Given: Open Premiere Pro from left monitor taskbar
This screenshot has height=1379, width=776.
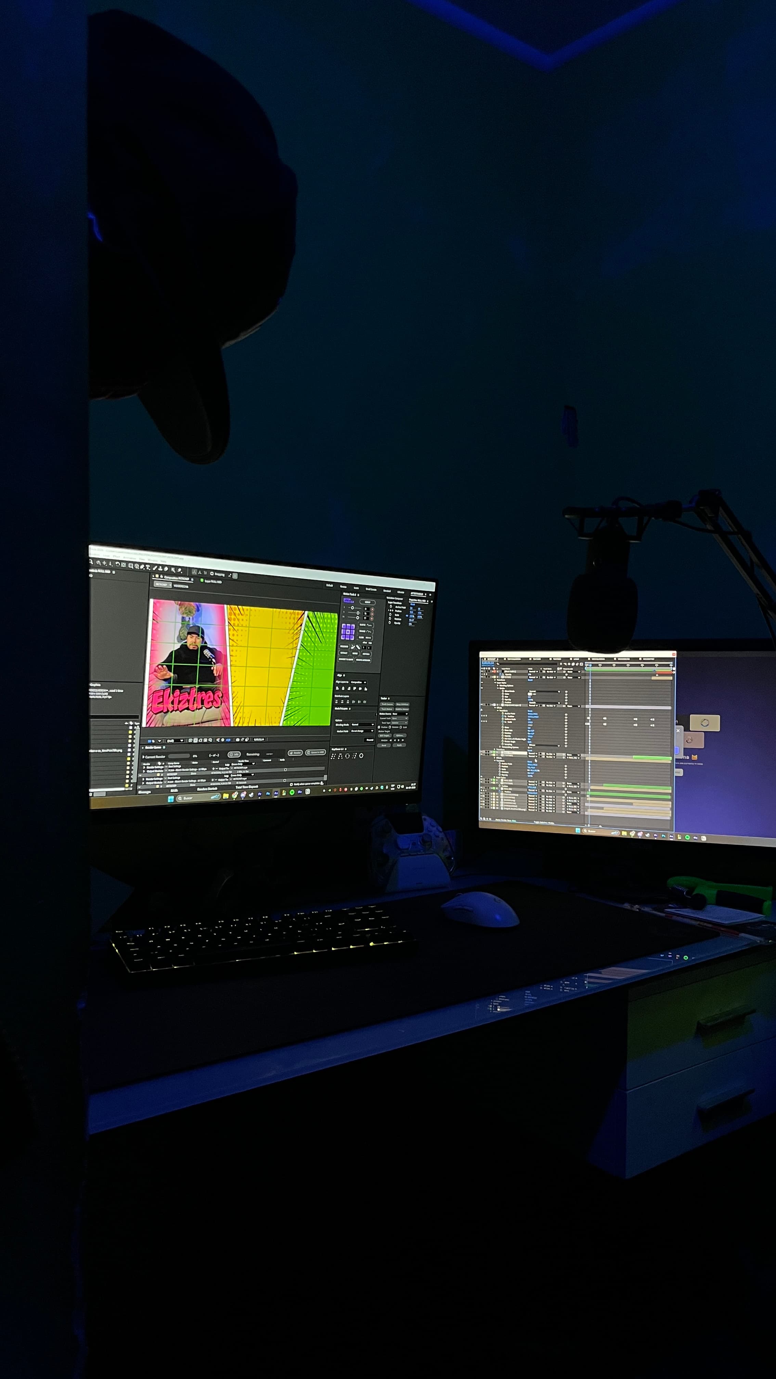Looking at the screenshot, I should point(260,794).
